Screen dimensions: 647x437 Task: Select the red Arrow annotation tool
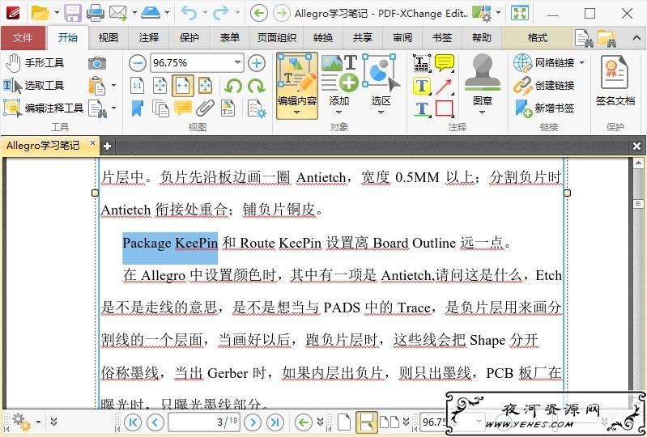coord(445,86)
